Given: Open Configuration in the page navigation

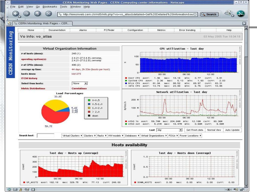Looking at the screenshot, I should point(135,30).
